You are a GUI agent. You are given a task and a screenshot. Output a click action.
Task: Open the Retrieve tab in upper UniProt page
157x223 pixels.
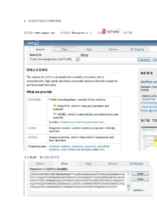(113, 49)
